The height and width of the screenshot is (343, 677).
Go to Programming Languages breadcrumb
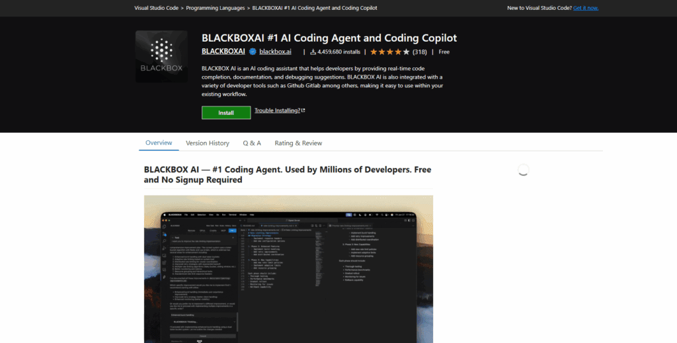(216, 8)
